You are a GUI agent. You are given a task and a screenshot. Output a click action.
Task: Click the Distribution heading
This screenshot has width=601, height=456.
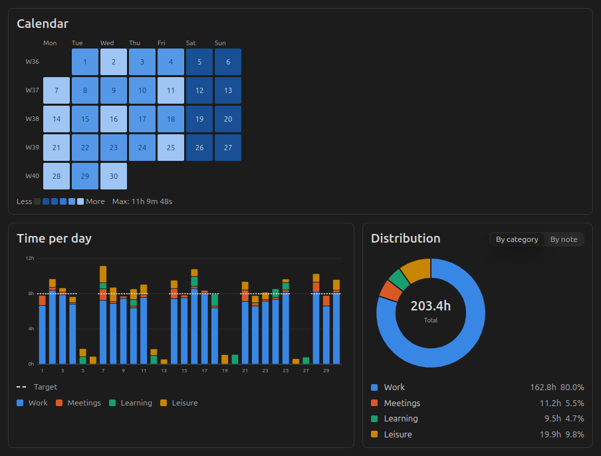tap(406, 239)
